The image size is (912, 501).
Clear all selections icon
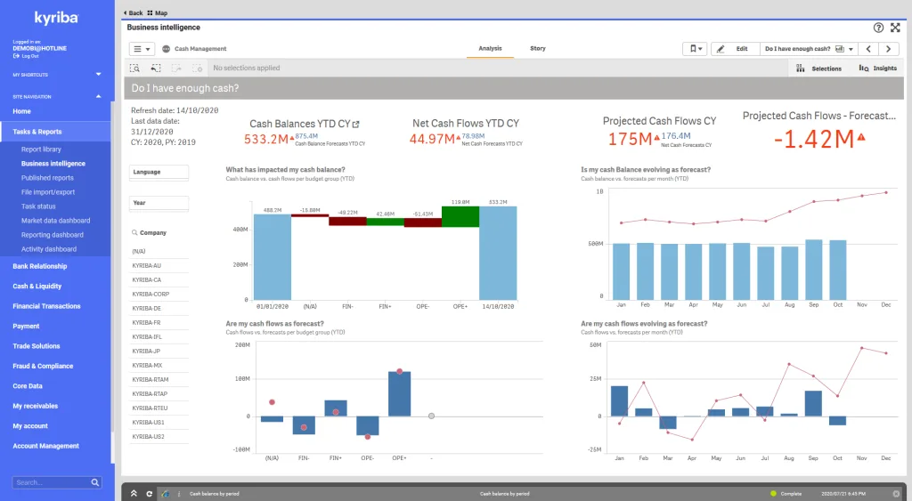197,68
